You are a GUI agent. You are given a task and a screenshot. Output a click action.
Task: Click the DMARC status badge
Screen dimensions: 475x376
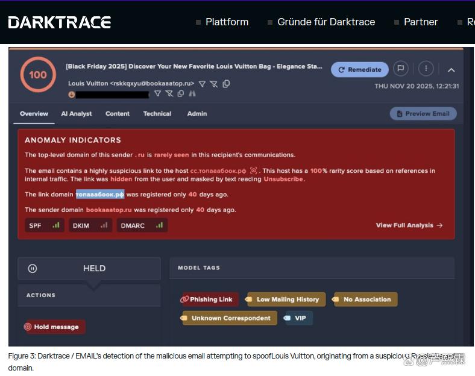(142, 225)
